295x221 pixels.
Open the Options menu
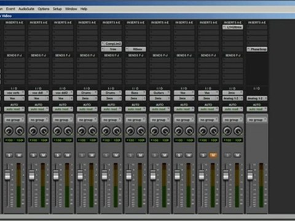[x=44, y=9]
